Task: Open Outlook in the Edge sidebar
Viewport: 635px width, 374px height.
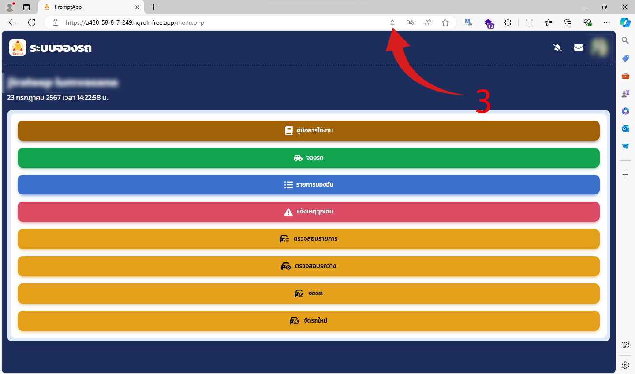Action: [x=625, y=128]
